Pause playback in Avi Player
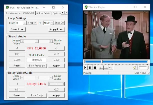Image resolution: width=153 pixels, height=105 pixels. click(90, 67)
